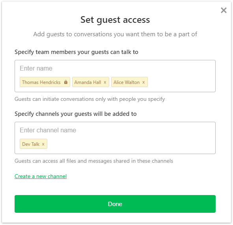Focus the Enter channel name field

(x=115, y=130)
